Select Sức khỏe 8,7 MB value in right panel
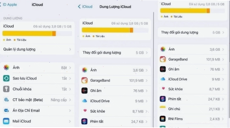This screenshot has width=230, height=128. [215, 89]
